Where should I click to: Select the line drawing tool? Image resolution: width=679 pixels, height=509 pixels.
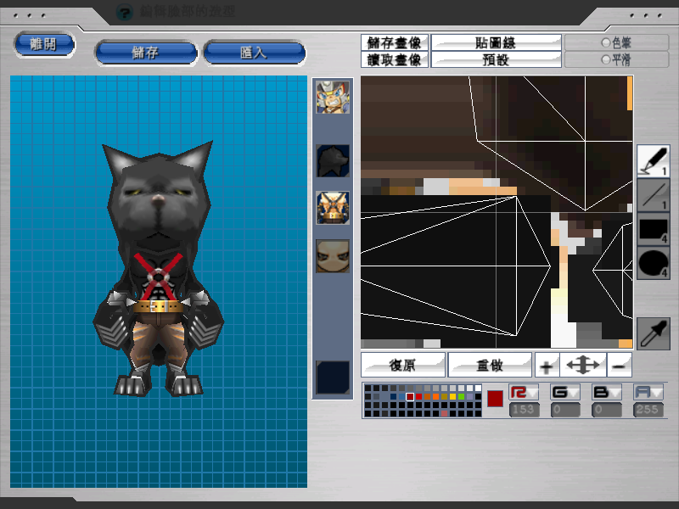click(x=653, y=195)
